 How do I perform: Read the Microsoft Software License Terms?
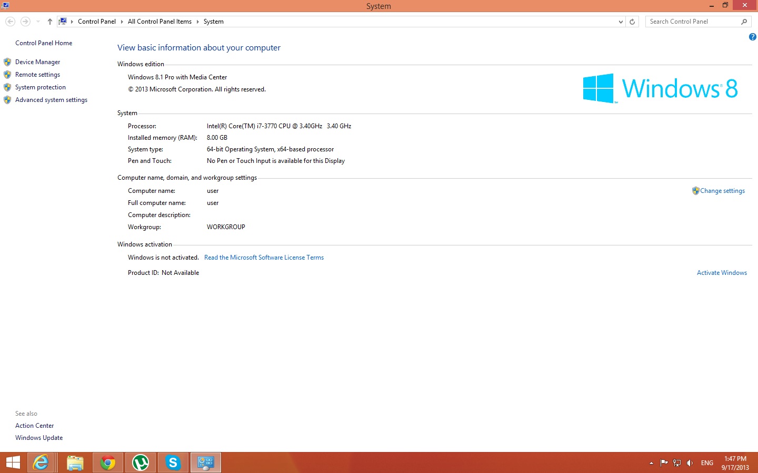[x=264, y=258]
